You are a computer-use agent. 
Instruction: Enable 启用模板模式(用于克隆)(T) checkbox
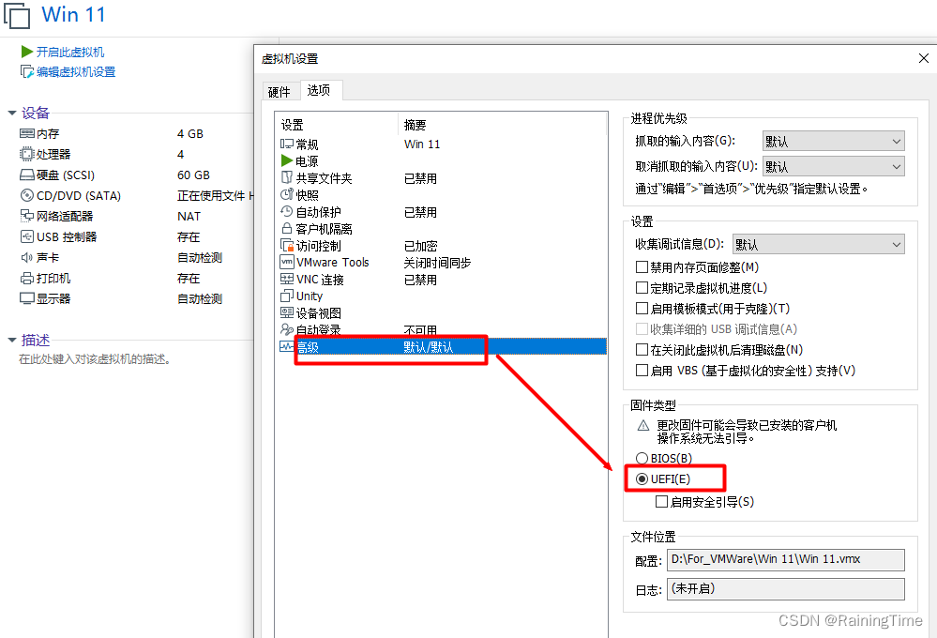[642, 309]
